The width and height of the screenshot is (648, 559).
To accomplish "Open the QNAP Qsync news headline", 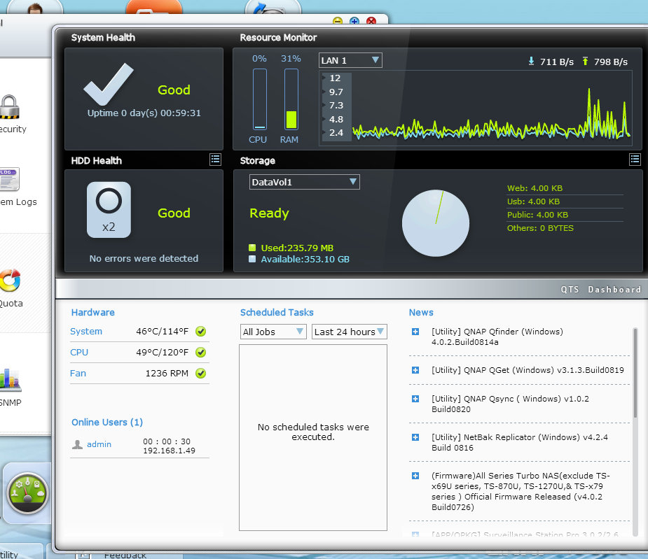I will click(511, 404).
